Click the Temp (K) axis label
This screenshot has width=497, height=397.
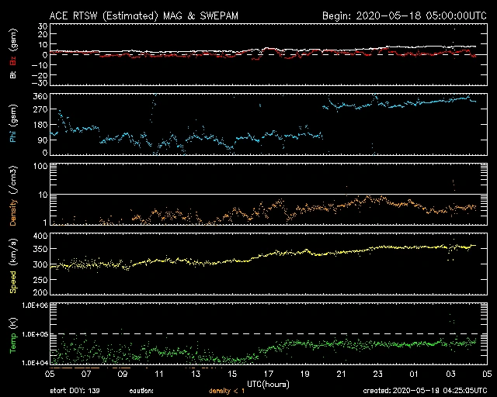pos(12,334)
